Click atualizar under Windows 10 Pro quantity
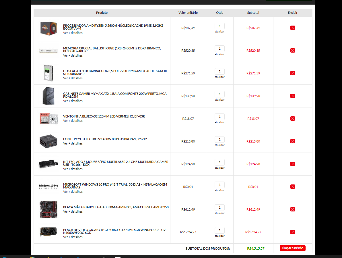 [x=220, y=191]
